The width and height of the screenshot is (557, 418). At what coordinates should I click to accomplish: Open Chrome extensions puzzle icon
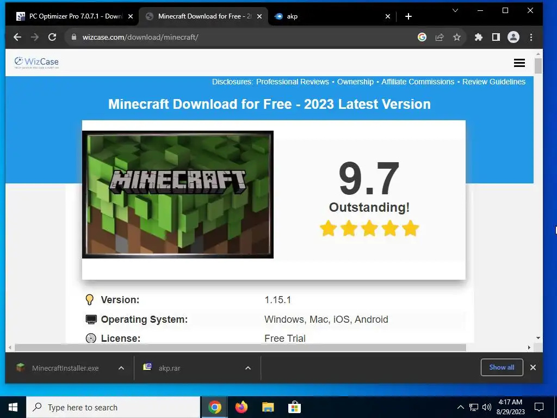click(x=479, y=37)
